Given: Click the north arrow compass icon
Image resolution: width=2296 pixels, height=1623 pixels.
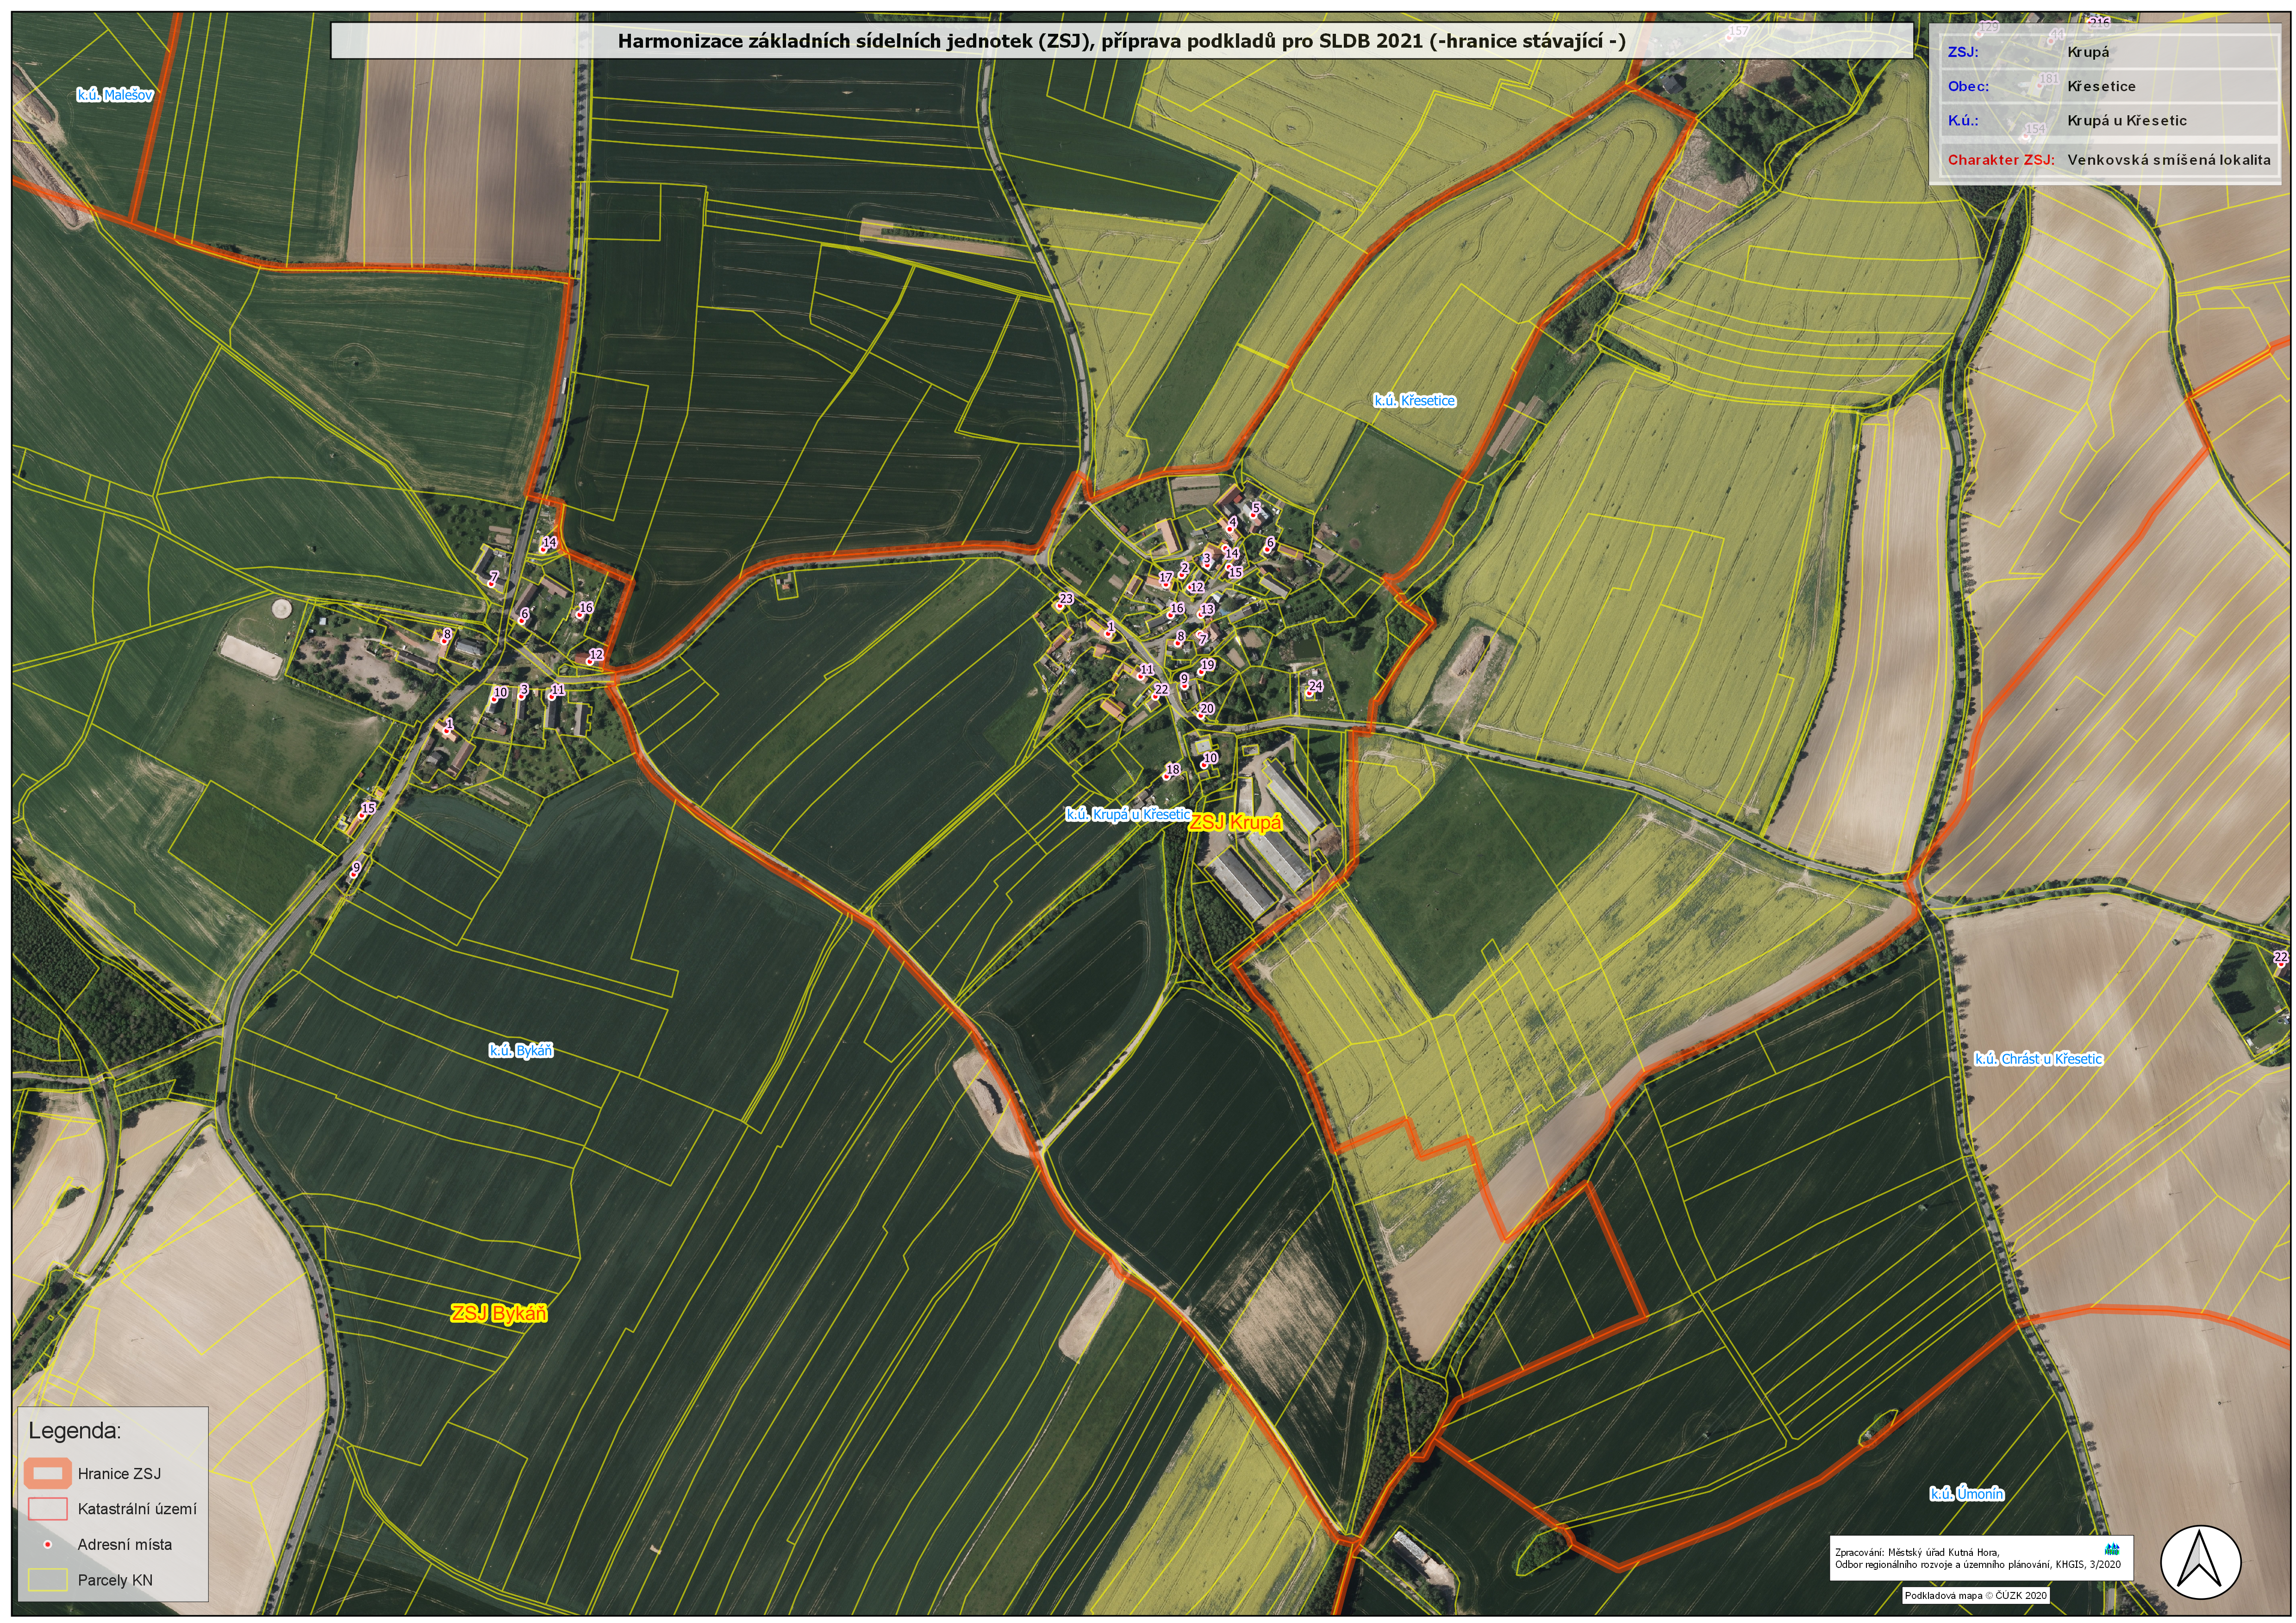Looking at the screenshot, I should 2200,1562.
